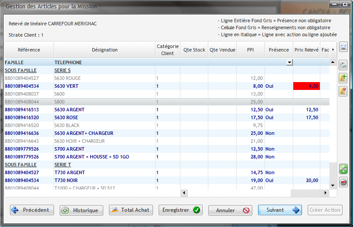
Task: Click the green plus icon at lower right
Action: click(x=343, y=169)
